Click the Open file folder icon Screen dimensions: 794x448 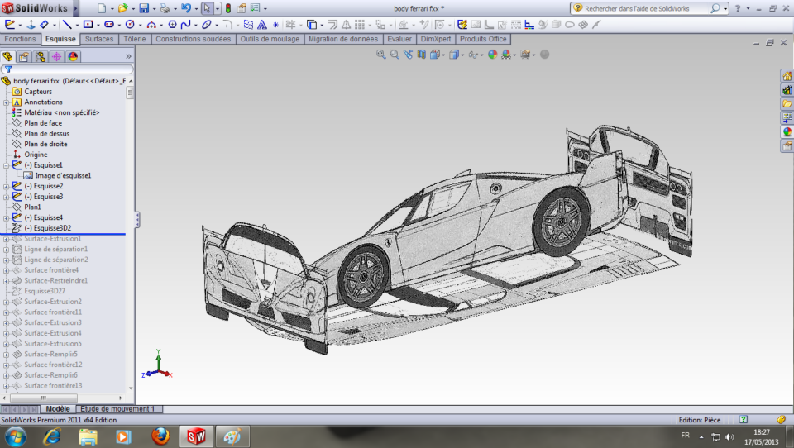122,8
